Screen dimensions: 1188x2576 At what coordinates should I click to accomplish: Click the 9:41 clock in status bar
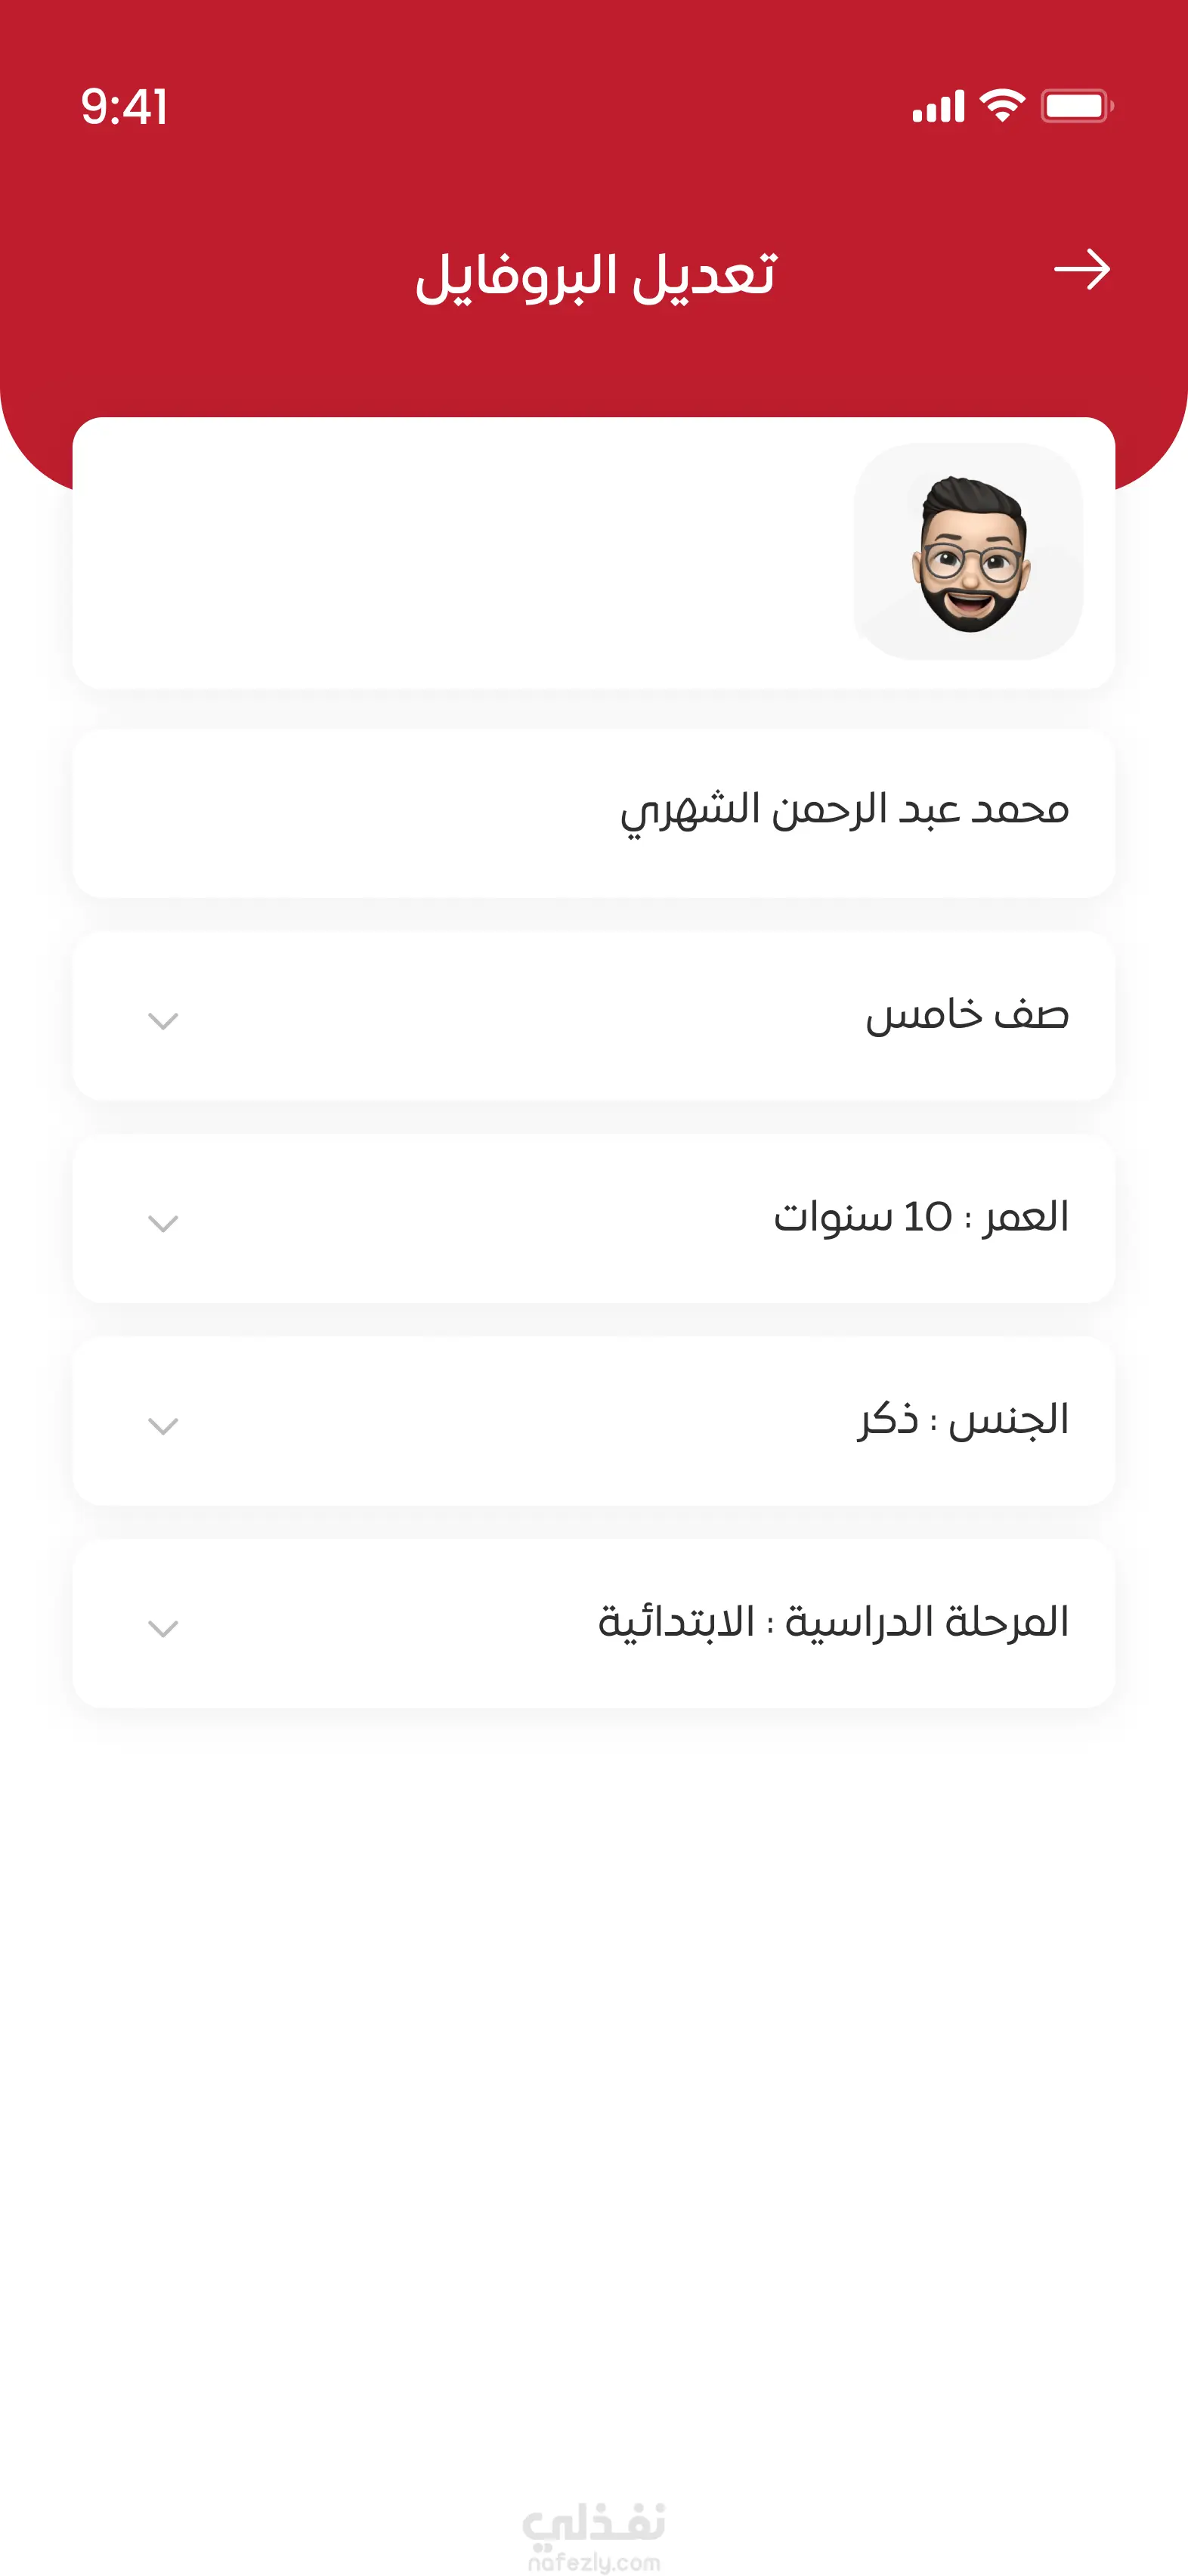124,107
